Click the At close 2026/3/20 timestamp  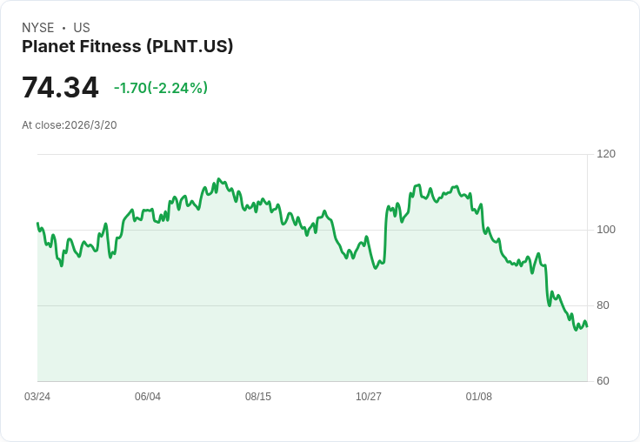click(70, 125)
